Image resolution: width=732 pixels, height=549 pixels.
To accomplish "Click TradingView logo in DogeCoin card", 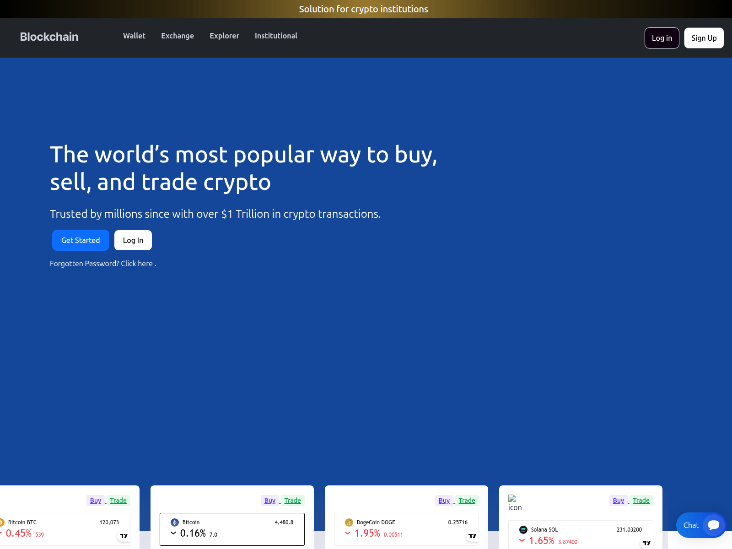I will pyautogui.click(x=472, y=536).
